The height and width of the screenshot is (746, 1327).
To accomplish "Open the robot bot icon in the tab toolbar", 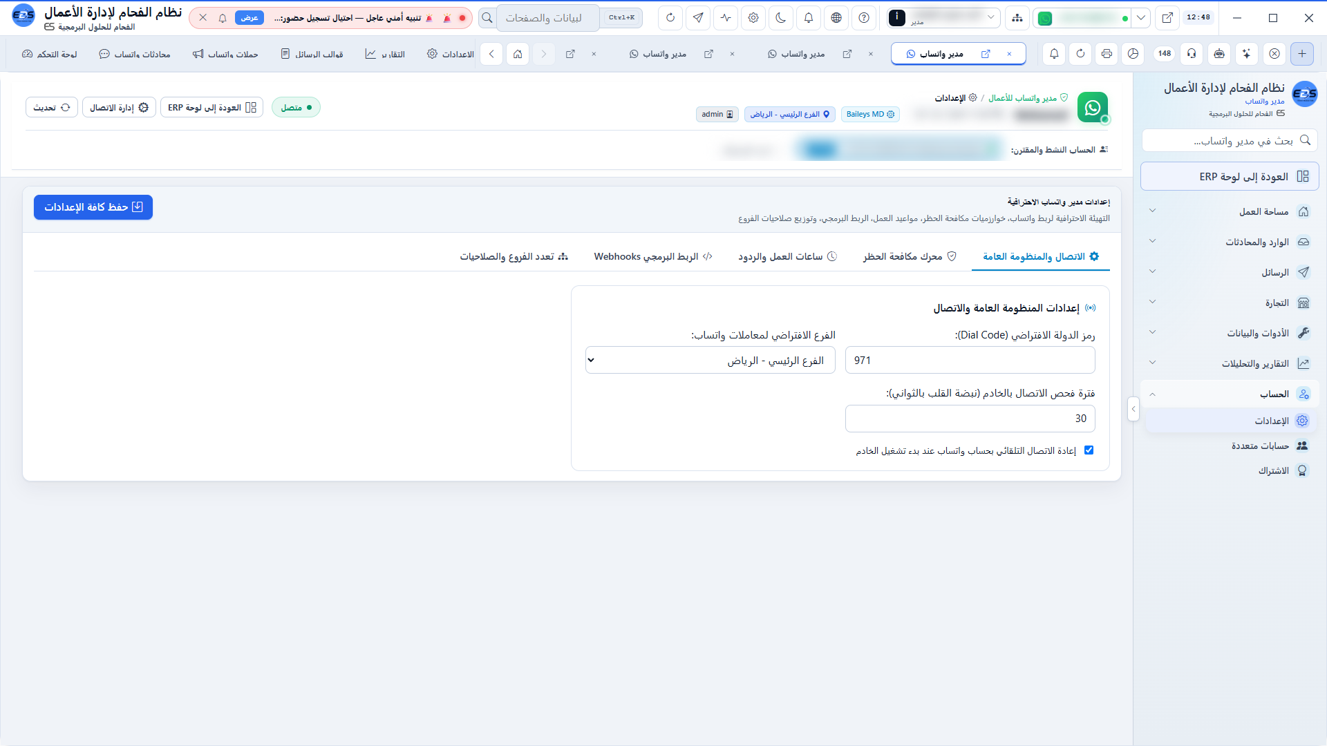I will (1219, 53).
